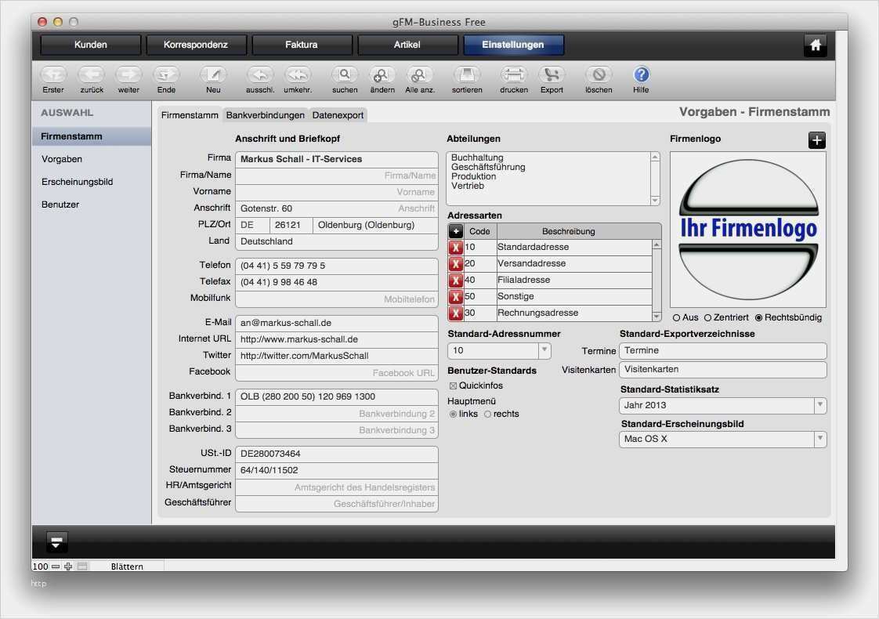Image resolution: width=879 pixels, height=619 pixels.
Task: Open Hilfe help icon
Action: (641, 75)
